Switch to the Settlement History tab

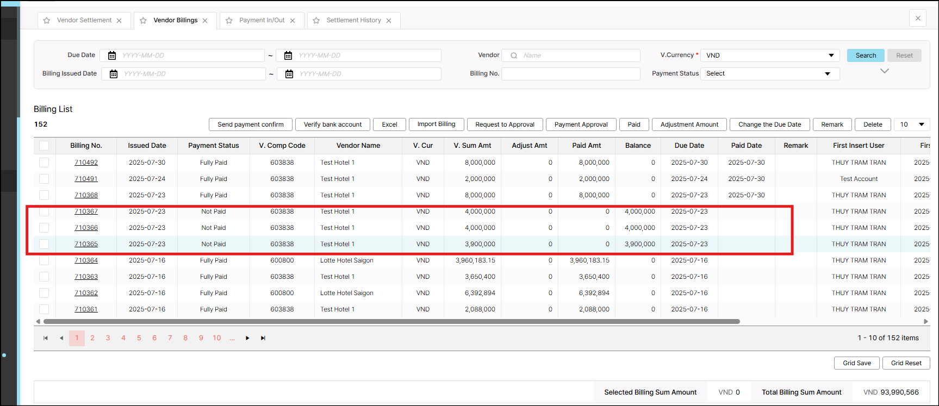353,20
